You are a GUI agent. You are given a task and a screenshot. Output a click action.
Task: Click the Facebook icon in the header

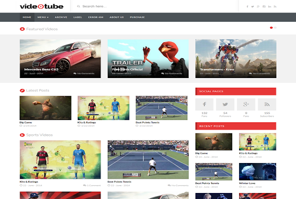click(247, 6)
